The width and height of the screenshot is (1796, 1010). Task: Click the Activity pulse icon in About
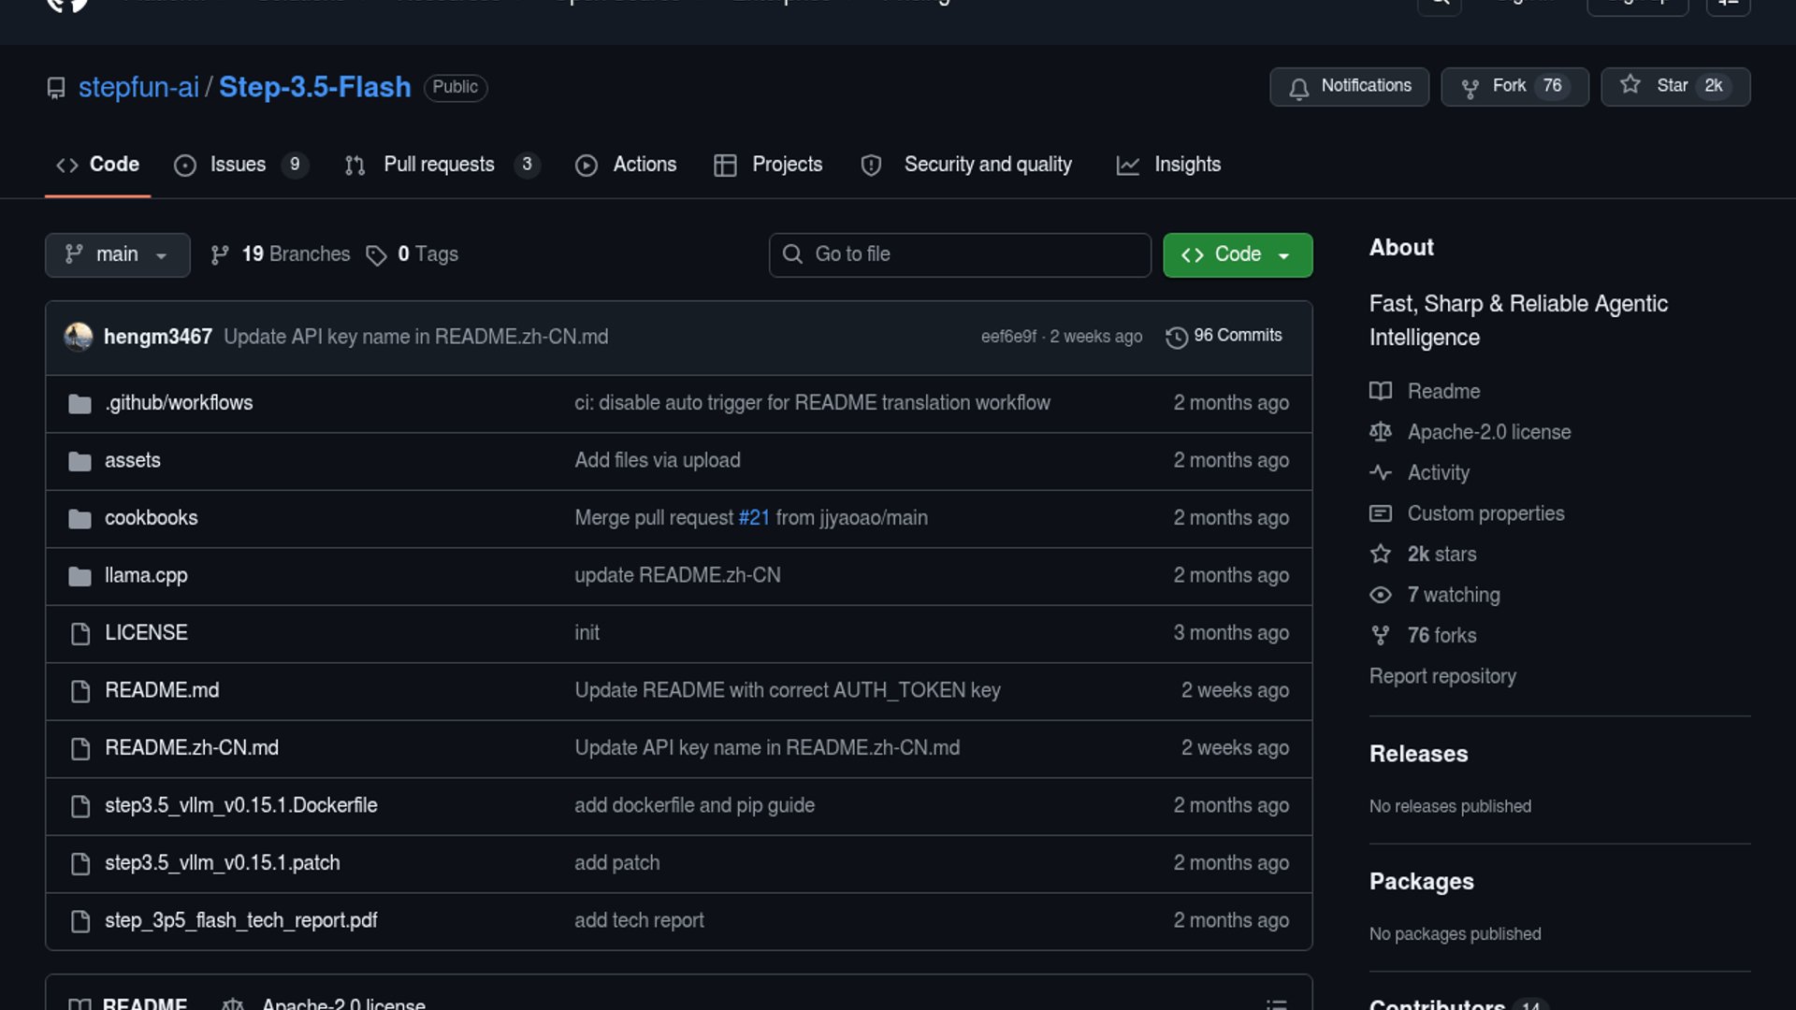(1381, 473)
